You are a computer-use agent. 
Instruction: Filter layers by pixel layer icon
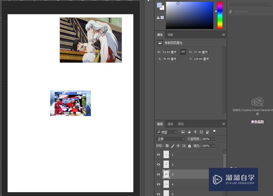183,132
